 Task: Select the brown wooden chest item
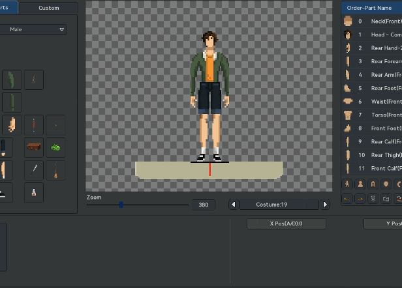click(x=34, y=147)
